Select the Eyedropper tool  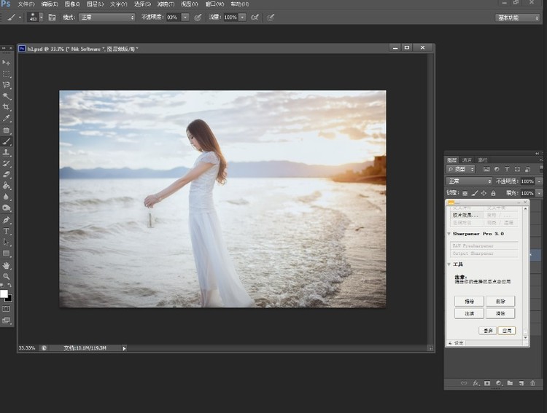pos(7,118)
